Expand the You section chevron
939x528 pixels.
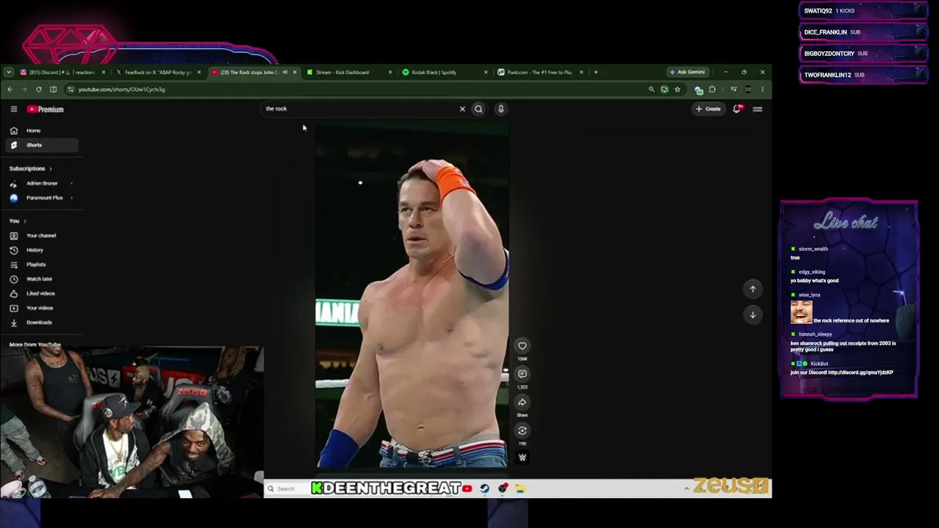click(x=24, y=221)
